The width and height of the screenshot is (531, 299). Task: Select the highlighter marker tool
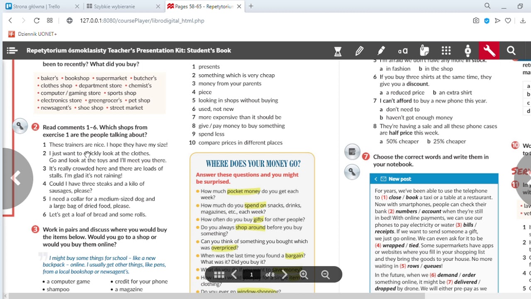pyautogui.click(x=381, y=51)
